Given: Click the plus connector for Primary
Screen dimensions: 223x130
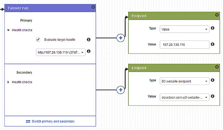Looking at the screenshot, I should [x=120, y=38].
